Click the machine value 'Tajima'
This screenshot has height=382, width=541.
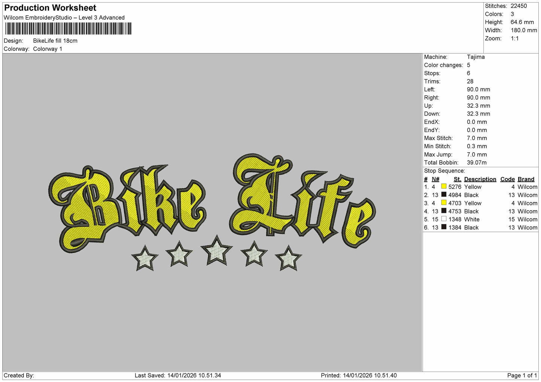[475, 57]
